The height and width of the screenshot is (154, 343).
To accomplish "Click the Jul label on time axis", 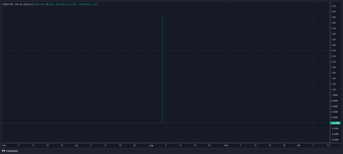I will point(76,145).
